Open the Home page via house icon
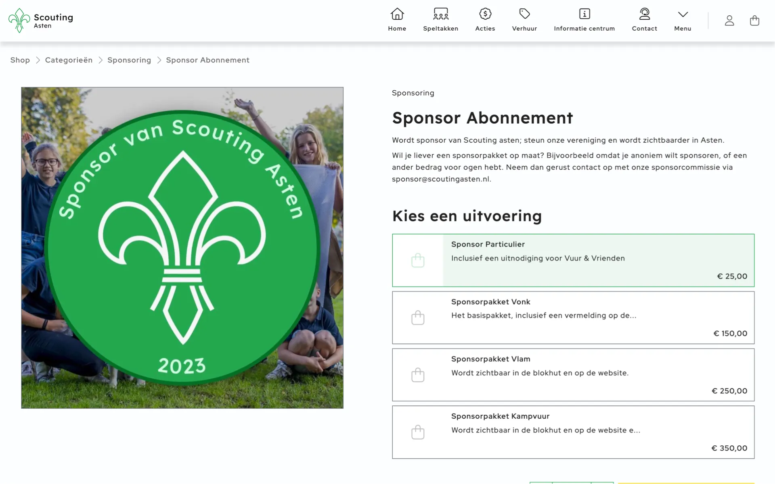Screen dimensions: 775x484 (x=397, y=14)
